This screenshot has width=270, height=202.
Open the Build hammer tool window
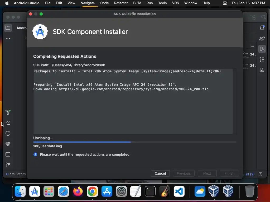(8, 112)
